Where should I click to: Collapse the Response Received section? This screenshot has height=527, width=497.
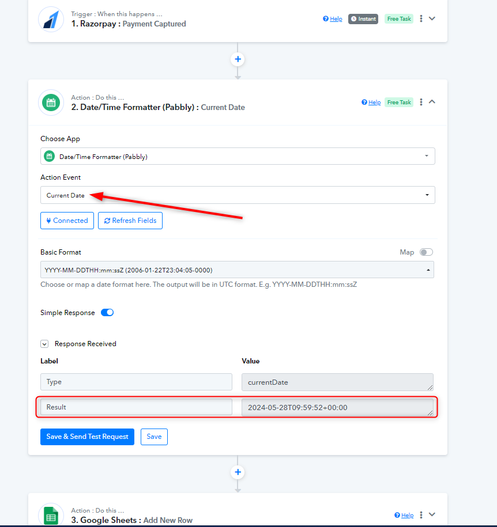44,344
